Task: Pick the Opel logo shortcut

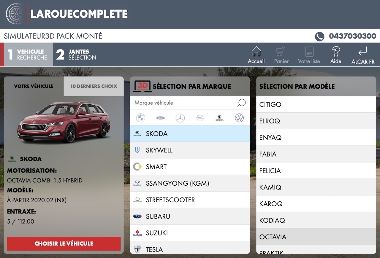Action: [200, 118]
